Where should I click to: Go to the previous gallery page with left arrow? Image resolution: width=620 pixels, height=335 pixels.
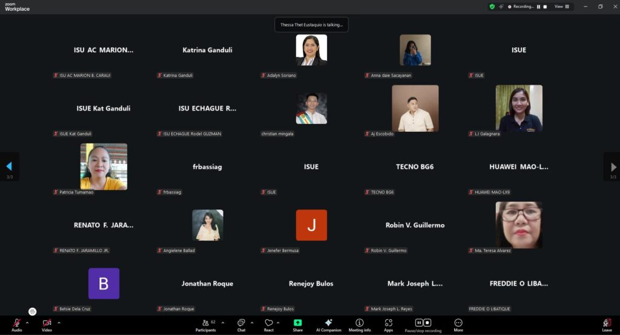(9, 166)
